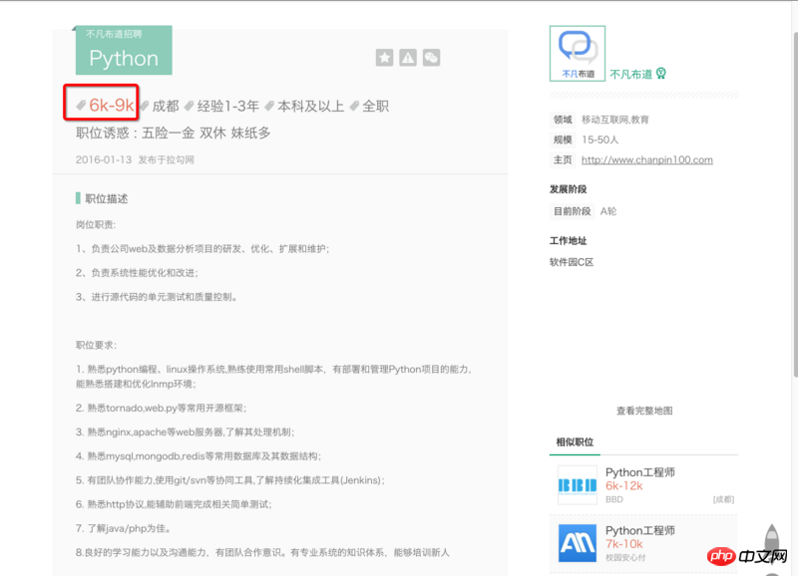The image size is (798, 576).
Task: Click 查看完整地图 link
Action: tap(644, 411)
